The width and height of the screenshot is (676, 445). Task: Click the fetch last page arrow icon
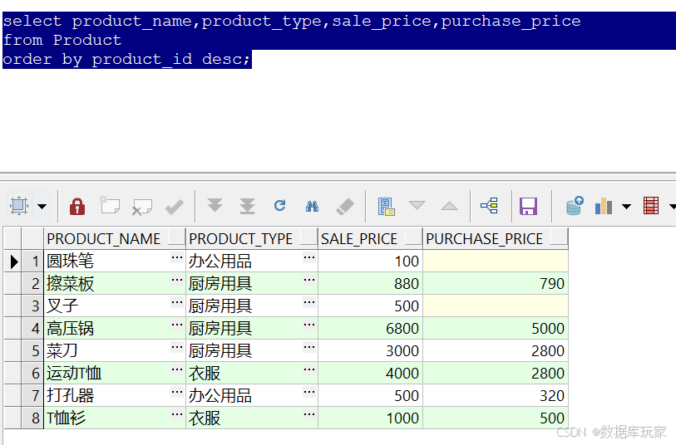click(247, 206)
